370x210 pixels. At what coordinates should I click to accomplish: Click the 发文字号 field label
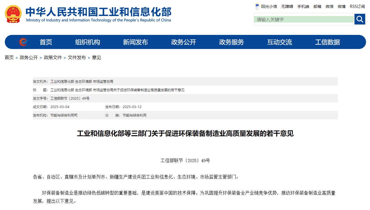point(40,99)
